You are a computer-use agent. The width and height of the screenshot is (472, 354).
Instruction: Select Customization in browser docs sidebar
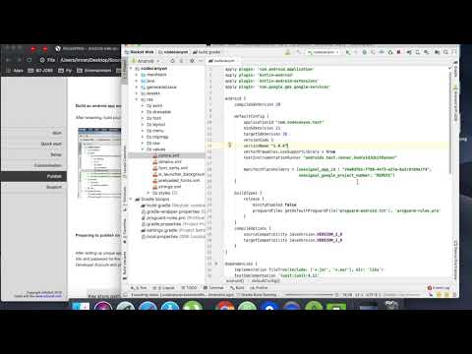point(48,165)
